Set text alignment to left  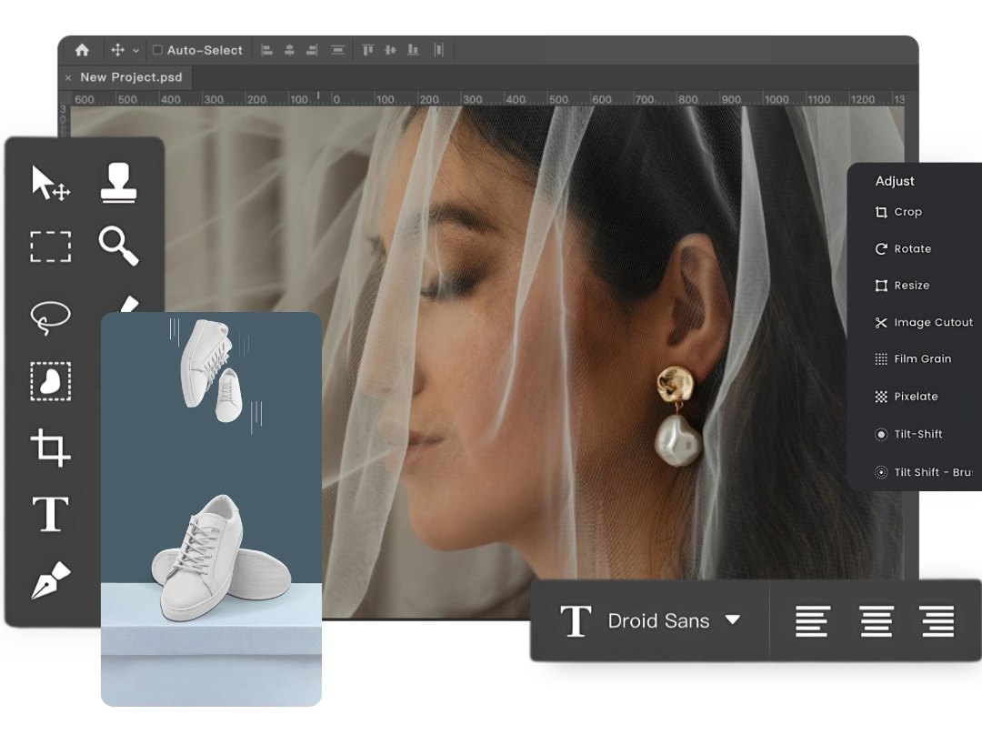(812, 621)
